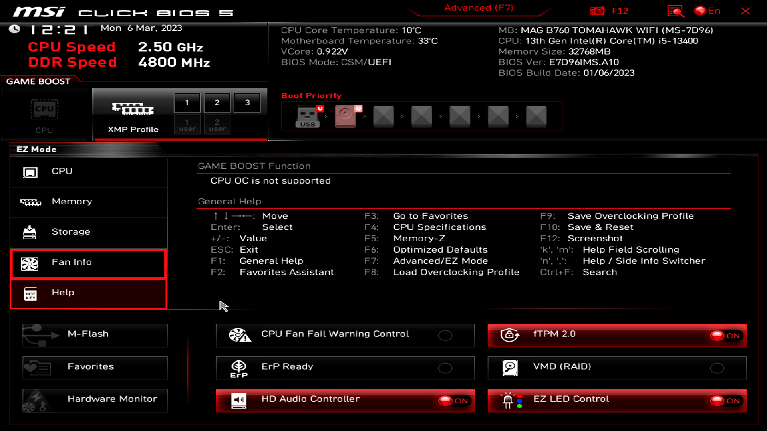Screen dimensions: 767x431
Task: Click the language globe En icon
Action: (x=700, y=11)
